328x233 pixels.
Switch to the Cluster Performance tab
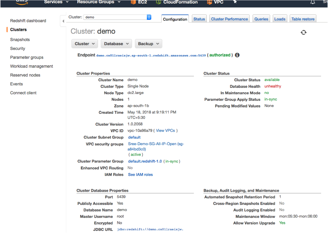(229, 19)
